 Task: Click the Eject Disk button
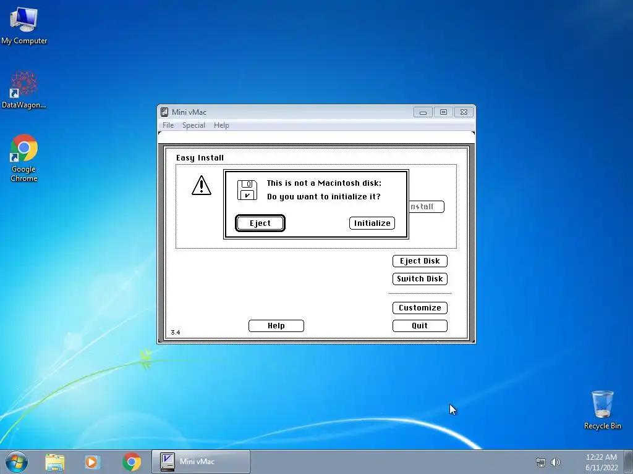click(x=420, y=261)
